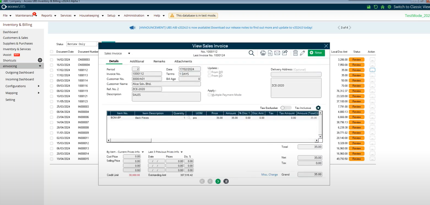The height and width of the screenshot is (205, 430).
Task: Click Review button for document CN000003
Action: [357, 60]
